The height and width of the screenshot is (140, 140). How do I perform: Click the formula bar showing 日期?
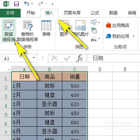[x=114, y=58]
